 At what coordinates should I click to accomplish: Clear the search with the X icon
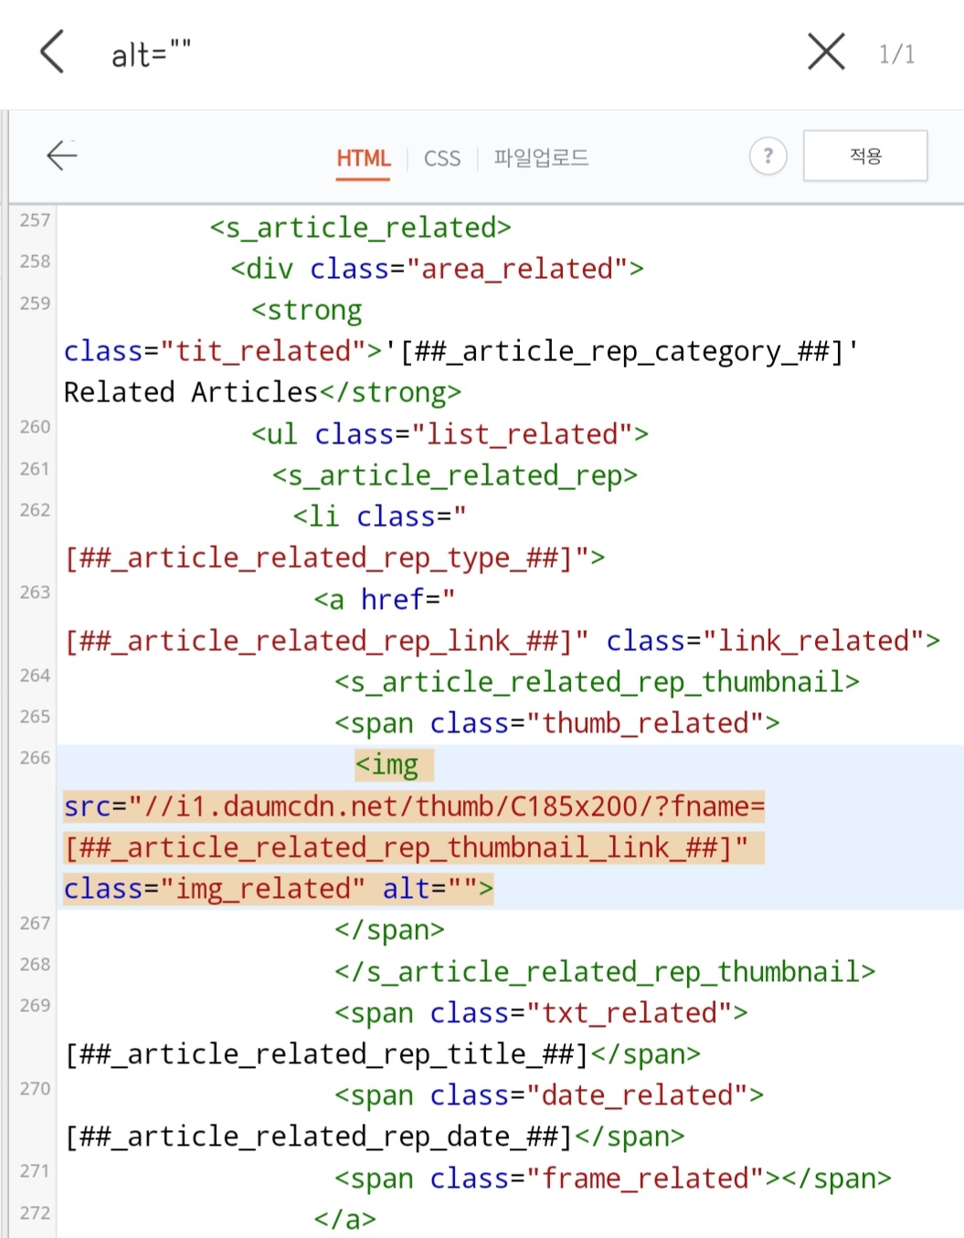826,51
